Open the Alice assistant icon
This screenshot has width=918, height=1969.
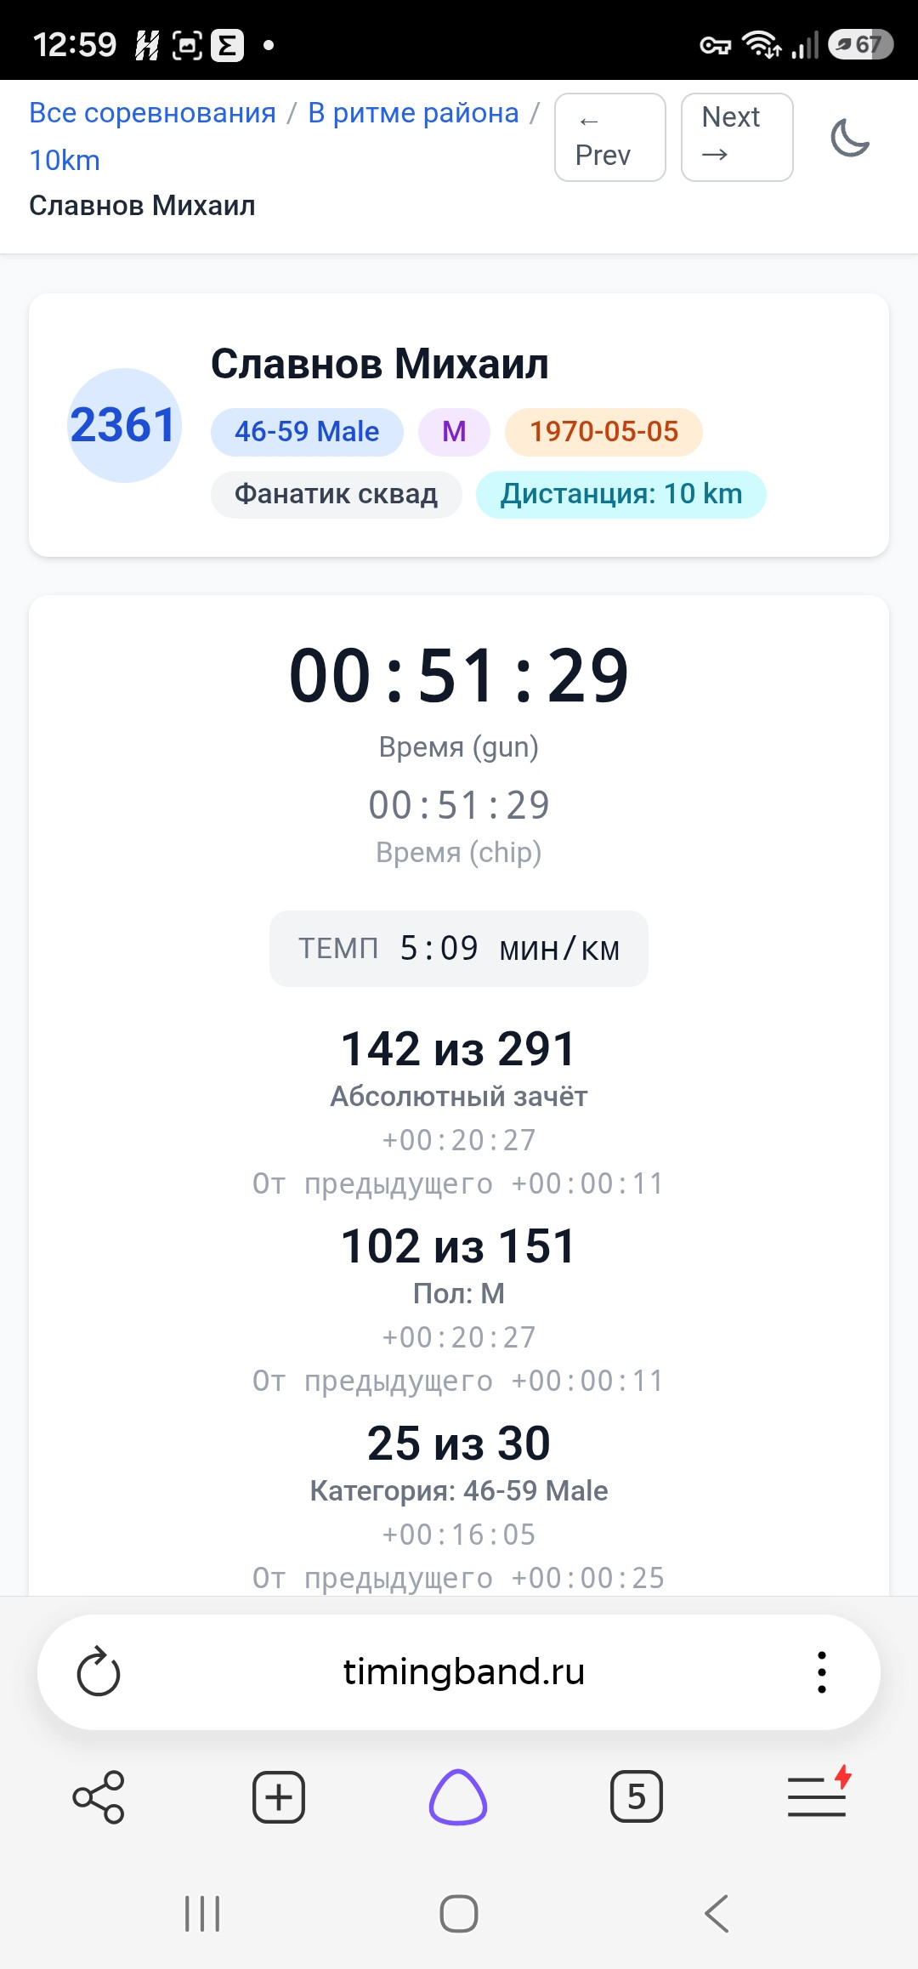[x=458, y=1797]
